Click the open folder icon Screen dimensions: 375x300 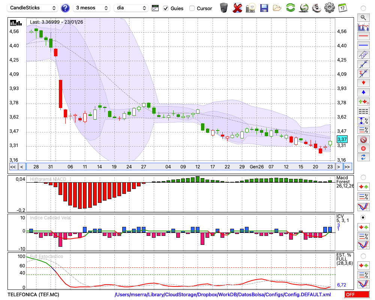[x=277, y=7]
